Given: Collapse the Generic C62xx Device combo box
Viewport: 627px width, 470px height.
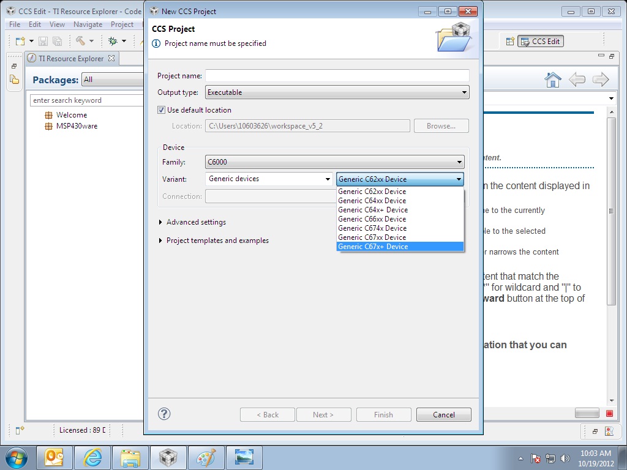Looking at the screenshot, I should (x=400, y=179).
